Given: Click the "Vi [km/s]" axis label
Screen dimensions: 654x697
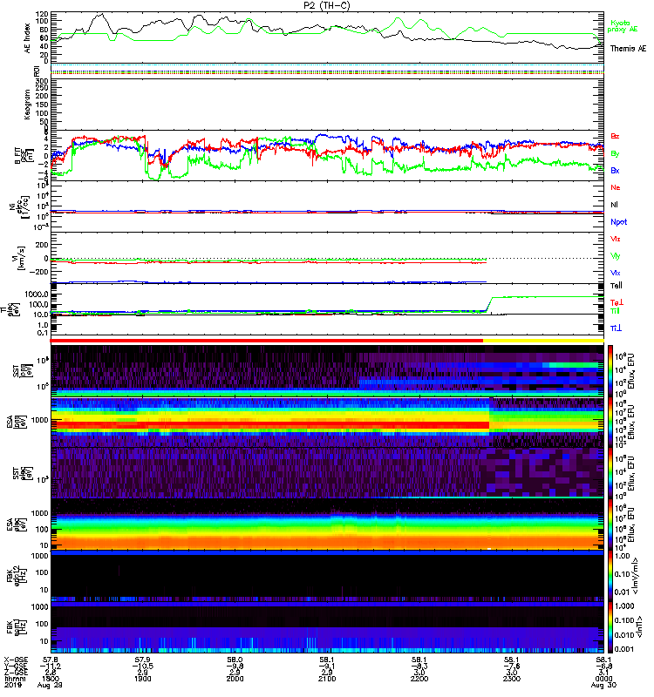Looking at the screenshot, I should [x=23, y=258].
